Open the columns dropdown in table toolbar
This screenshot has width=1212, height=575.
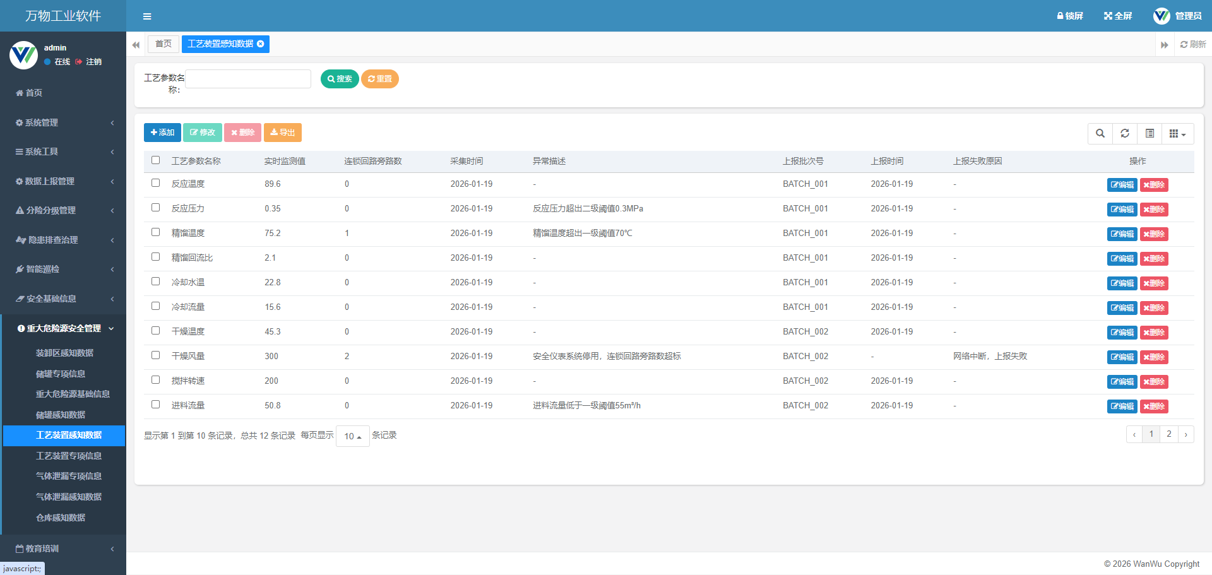coord(1177,134)
